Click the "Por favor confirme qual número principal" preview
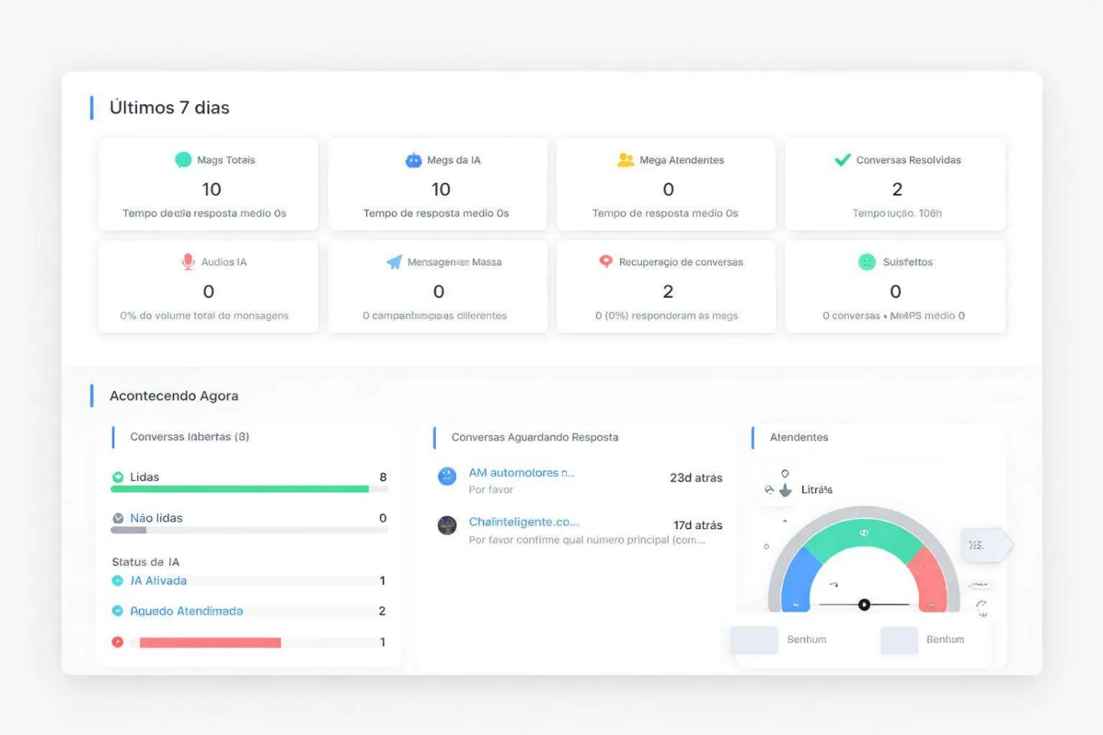Viewport: 1103px width, 735px height. tap(587, 540)
